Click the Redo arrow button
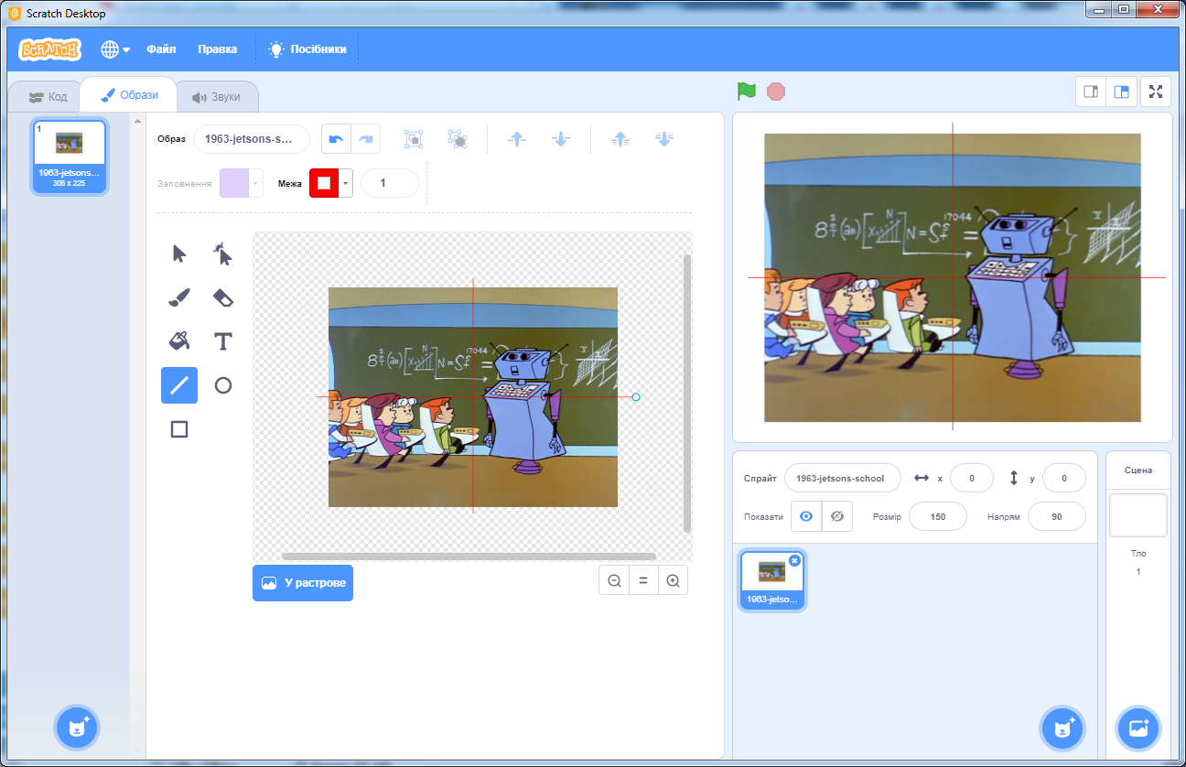This screenshot has height=767, width=1186. click(366, 139)
